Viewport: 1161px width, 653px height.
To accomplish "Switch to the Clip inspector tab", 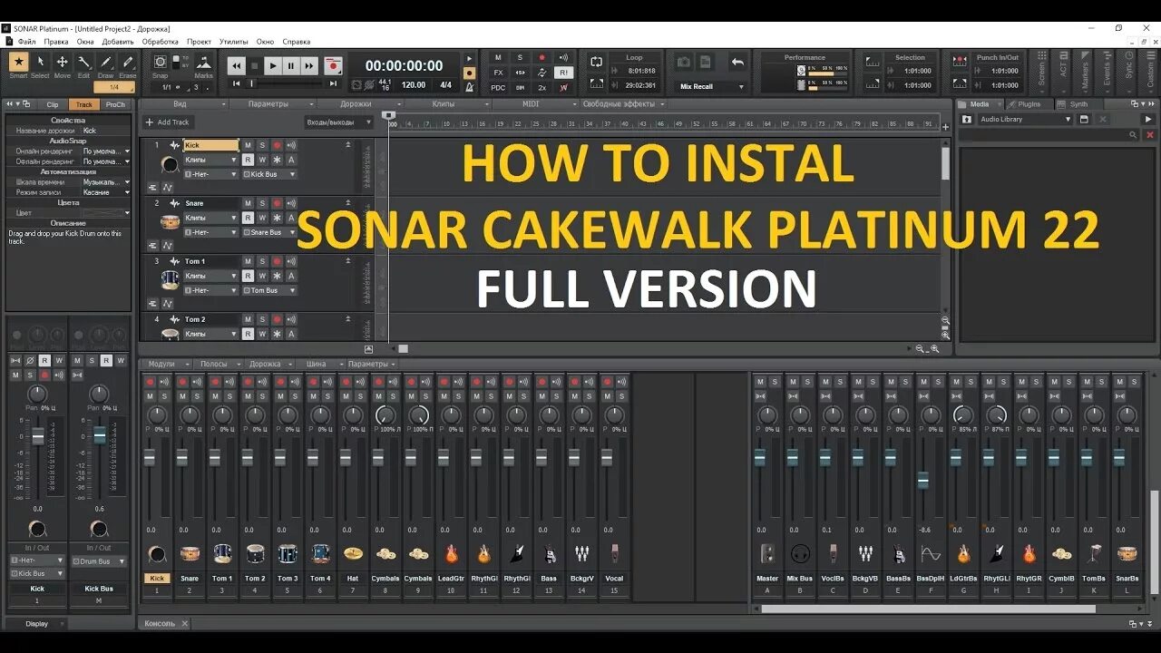I will (x=53, y=104).
